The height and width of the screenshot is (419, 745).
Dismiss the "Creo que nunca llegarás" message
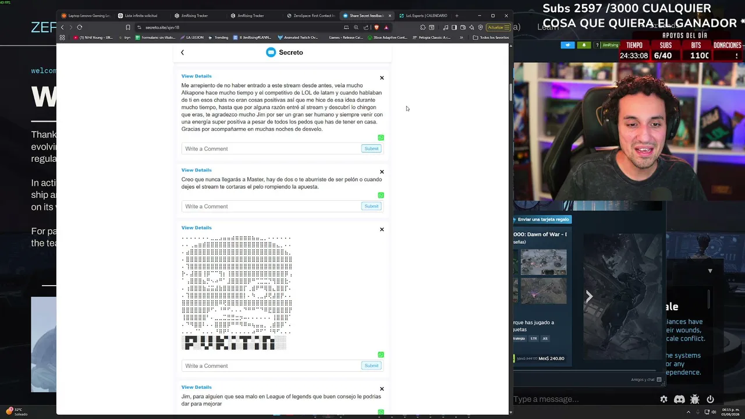(382, 172)
